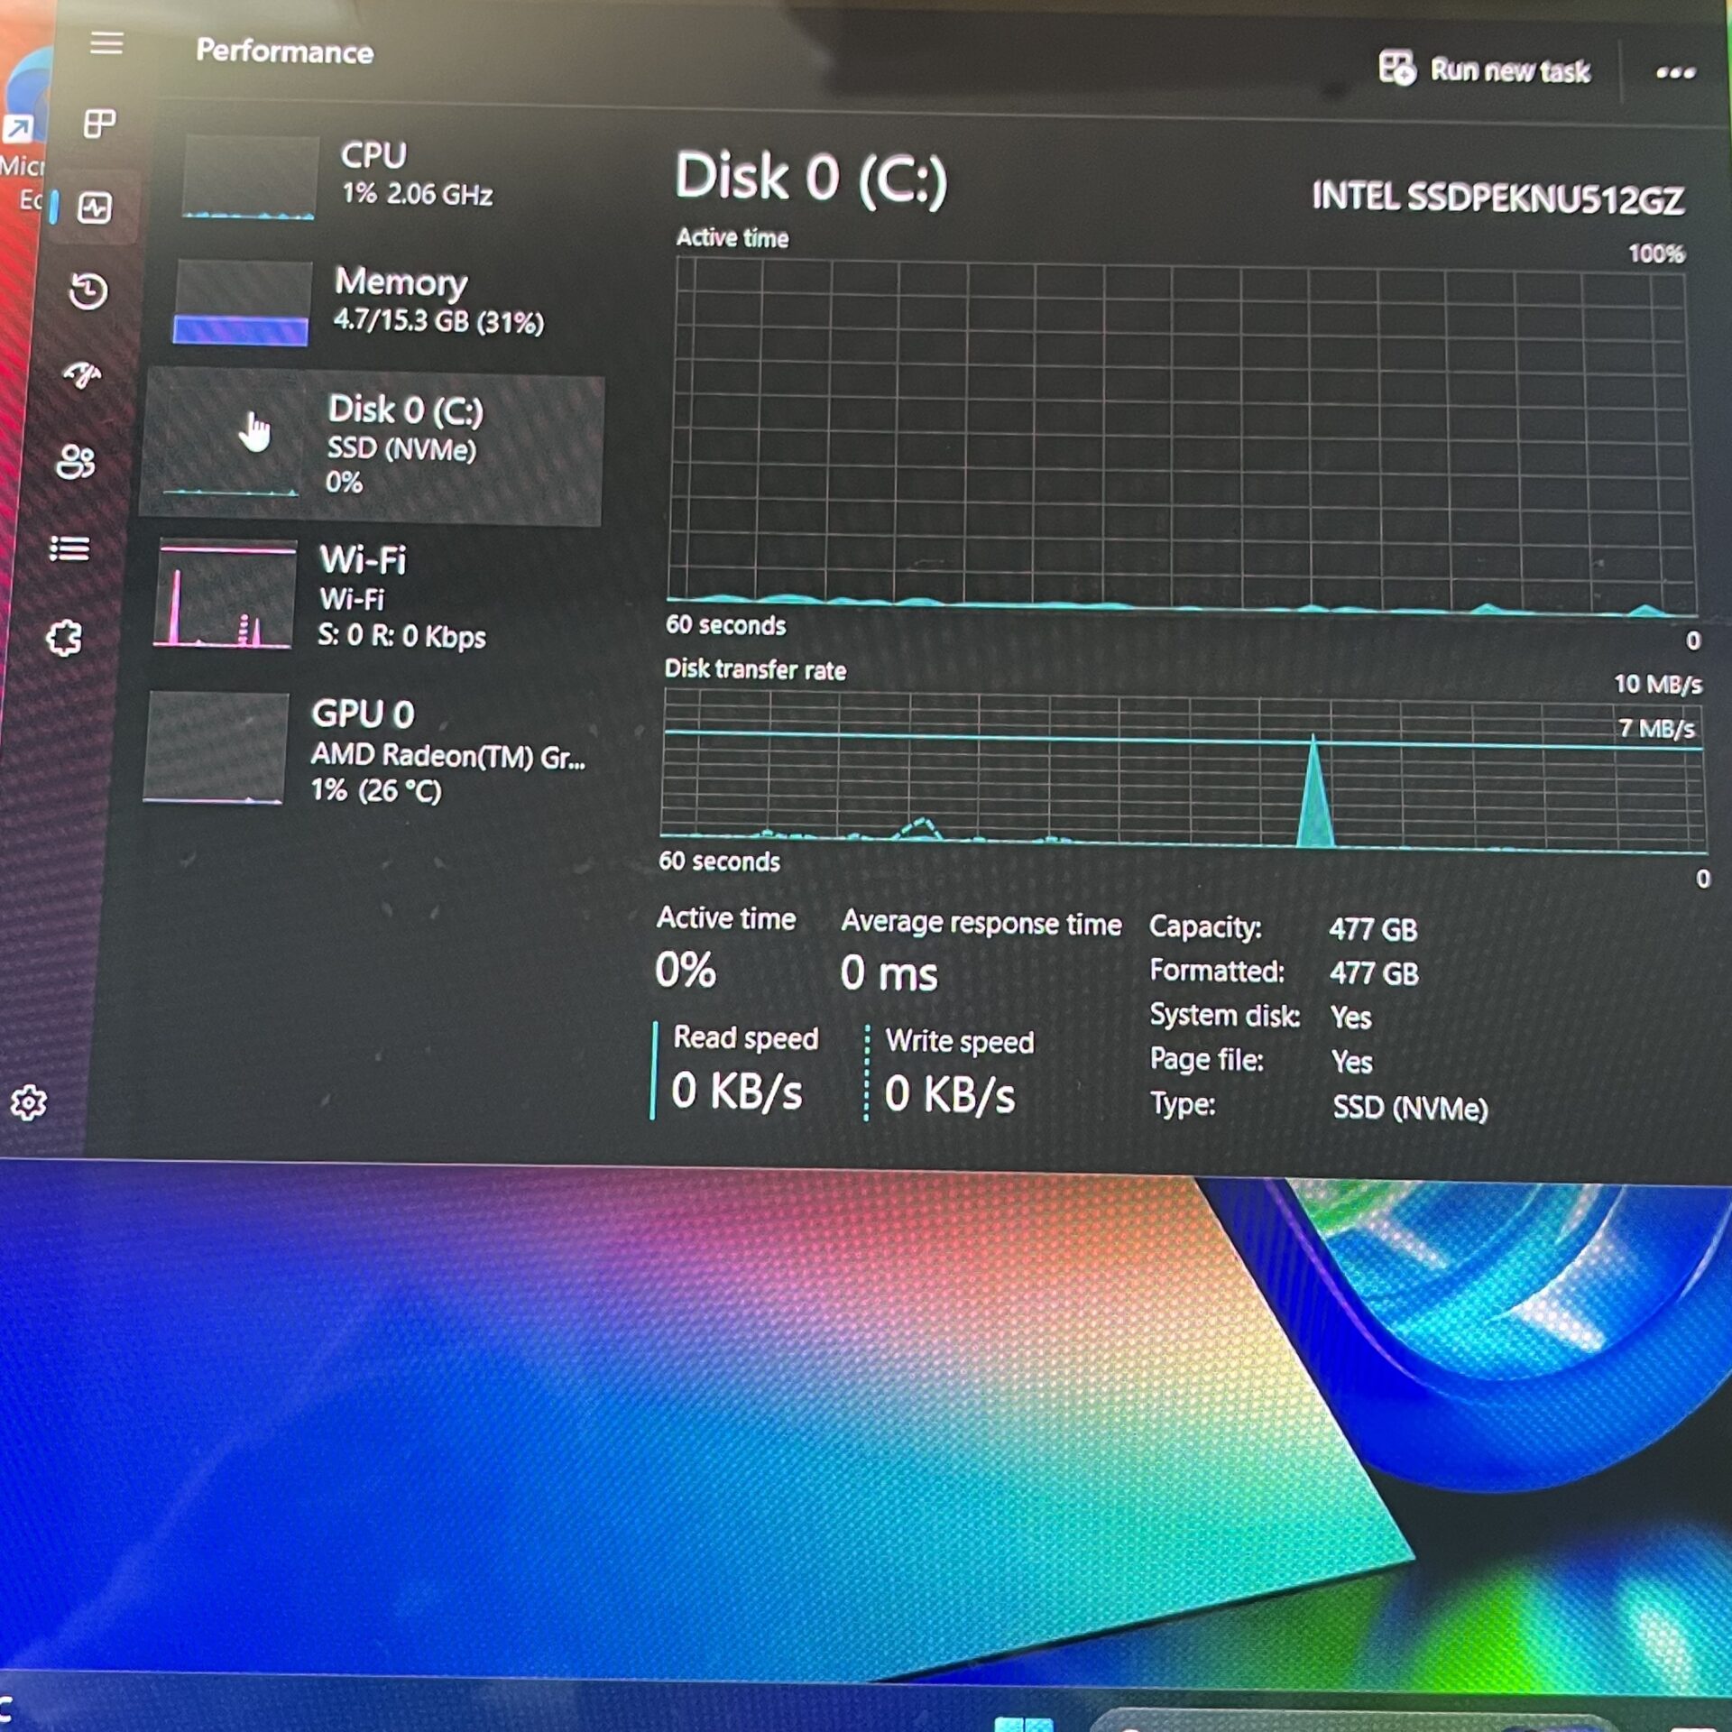Image resolution: width=1732 pixels, height=1732 pixels.
Task: Select the Performance page icon
Action: [95, 208]
